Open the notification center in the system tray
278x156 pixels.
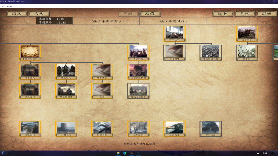[272, 153]
